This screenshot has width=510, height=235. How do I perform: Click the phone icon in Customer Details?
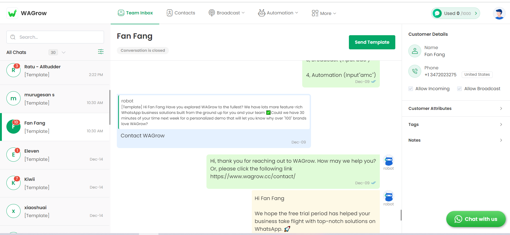point(415,71)
